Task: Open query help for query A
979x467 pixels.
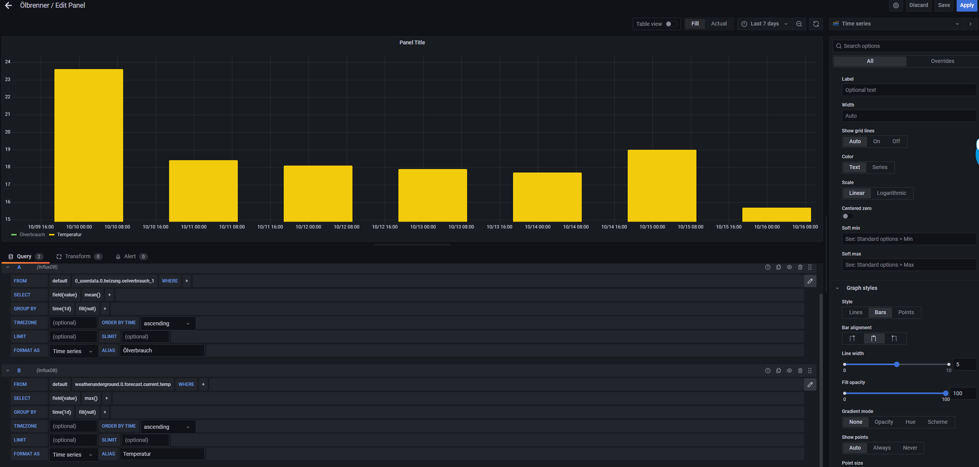Action: tap(768, 267)
